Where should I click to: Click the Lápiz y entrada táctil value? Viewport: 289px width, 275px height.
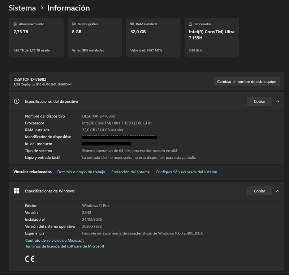(x=139, y=158)
